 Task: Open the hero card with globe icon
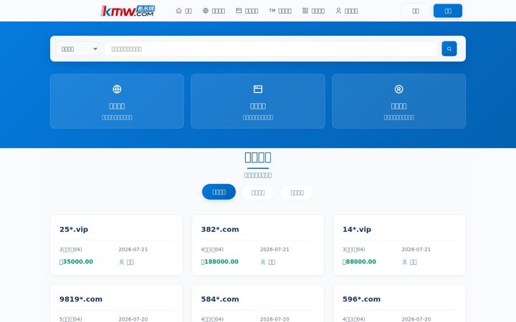click(117, 101)
